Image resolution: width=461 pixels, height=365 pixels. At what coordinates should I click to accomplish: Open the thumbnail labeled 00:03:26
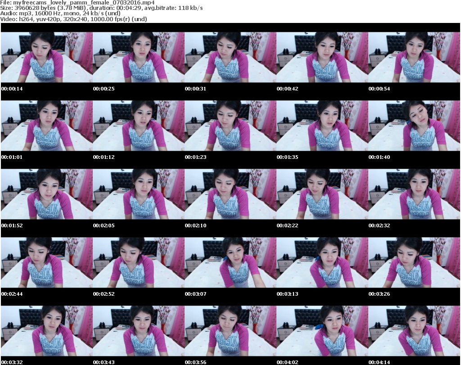tap(414, 262)
